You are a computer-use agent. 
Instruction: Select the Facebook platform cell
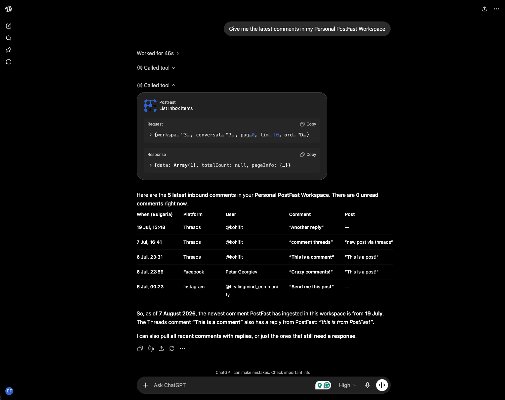pyautogui.click(x=194, y=272)
